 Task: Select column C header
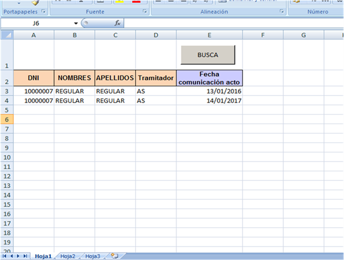(115, 35)
